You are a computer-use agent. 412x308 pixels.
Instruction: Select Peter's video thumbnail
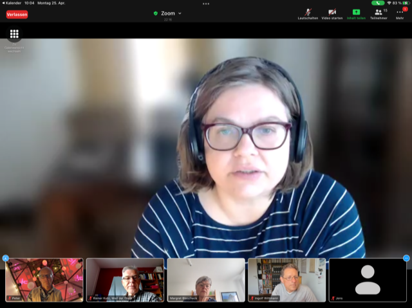click(x=44, y=280)
